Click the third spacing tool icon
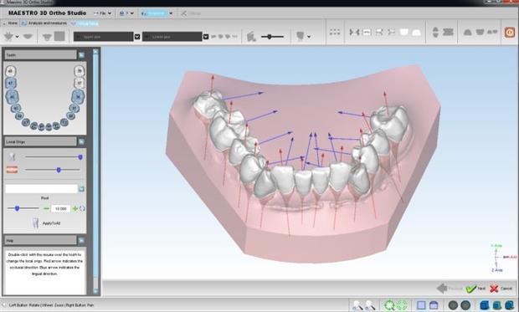 tap(379, 32)
